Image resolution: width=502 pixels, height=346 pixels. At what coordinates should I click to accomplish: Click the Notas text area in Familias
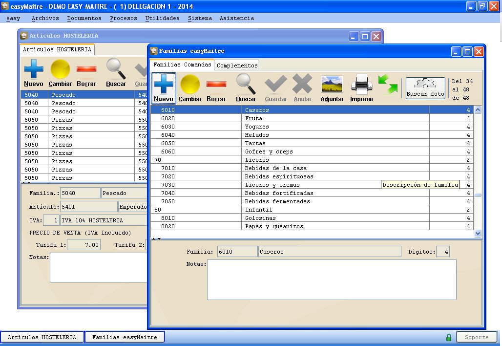[x=332, y=280]
